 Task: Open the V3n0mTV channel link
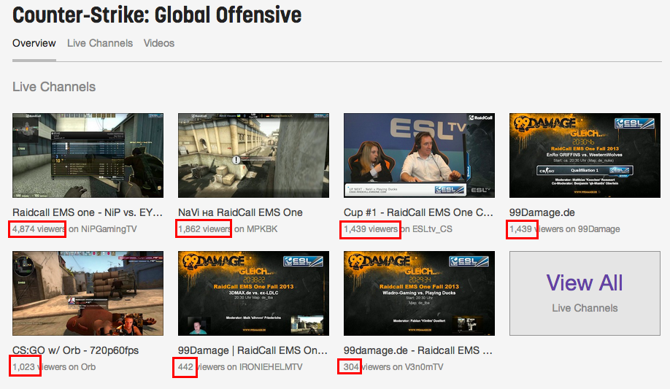424,367
